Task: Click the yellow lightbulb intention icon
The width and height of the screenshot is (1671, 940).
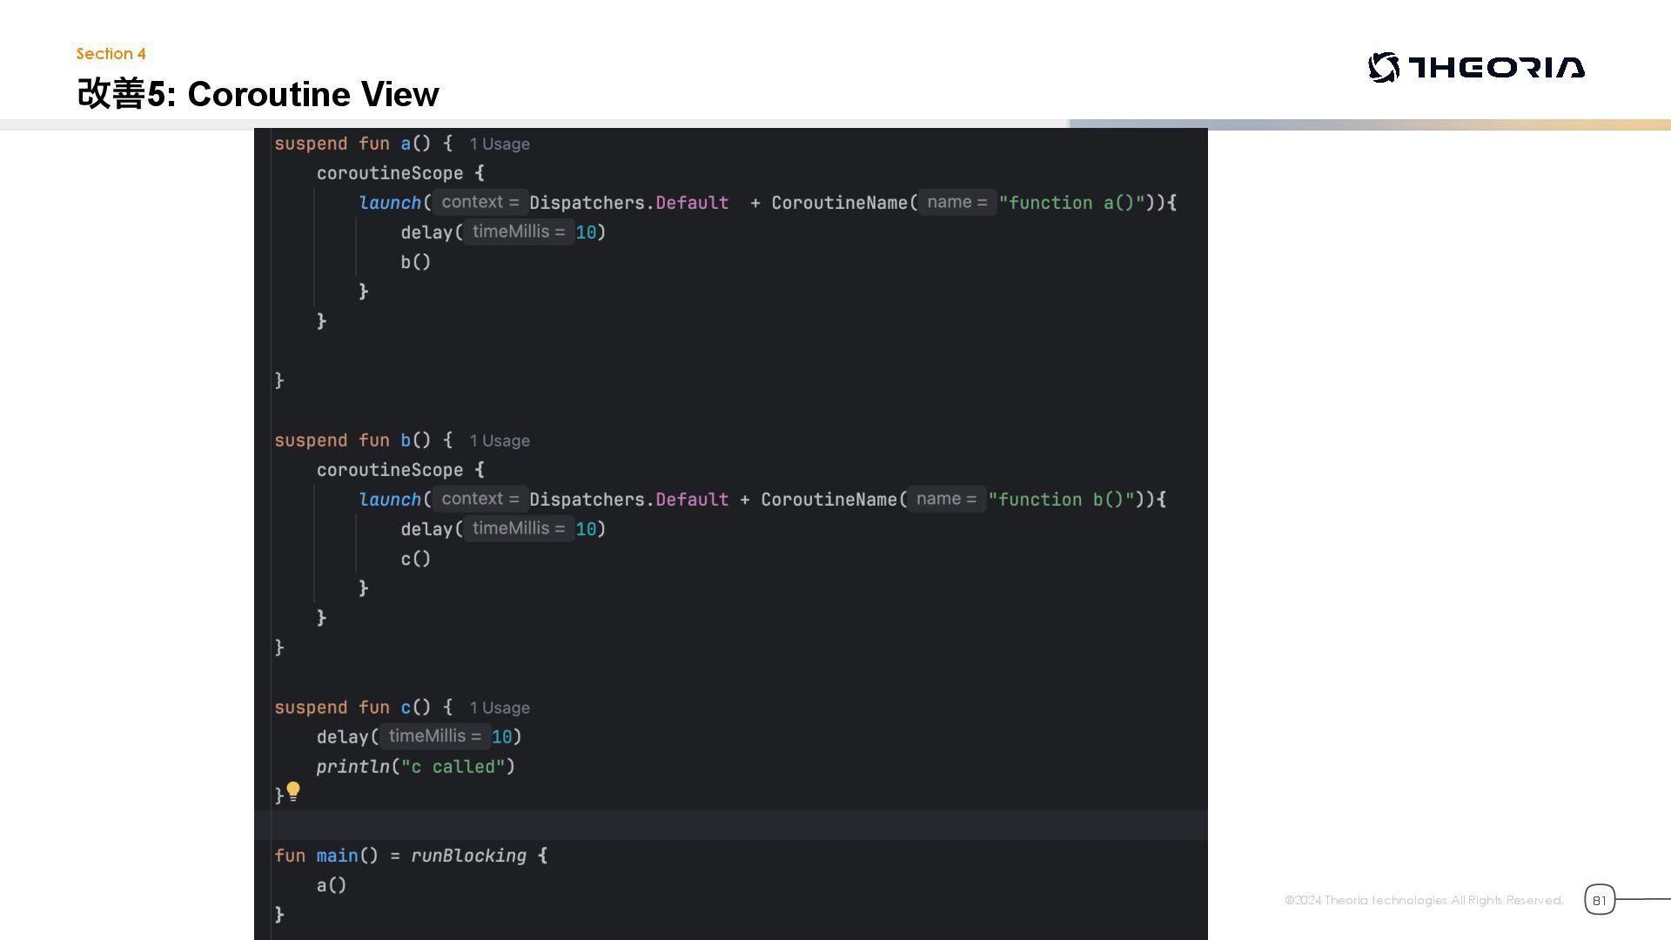Action: [x=293, y=791]
